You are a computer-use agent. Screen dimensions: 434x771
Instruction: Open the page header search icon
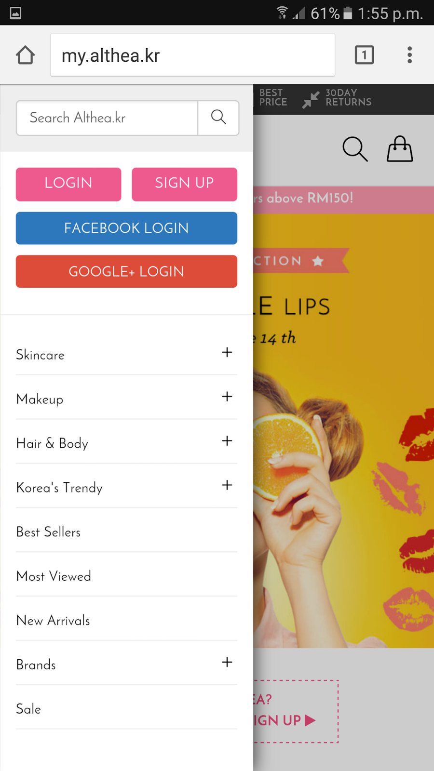tap(355, 149)
